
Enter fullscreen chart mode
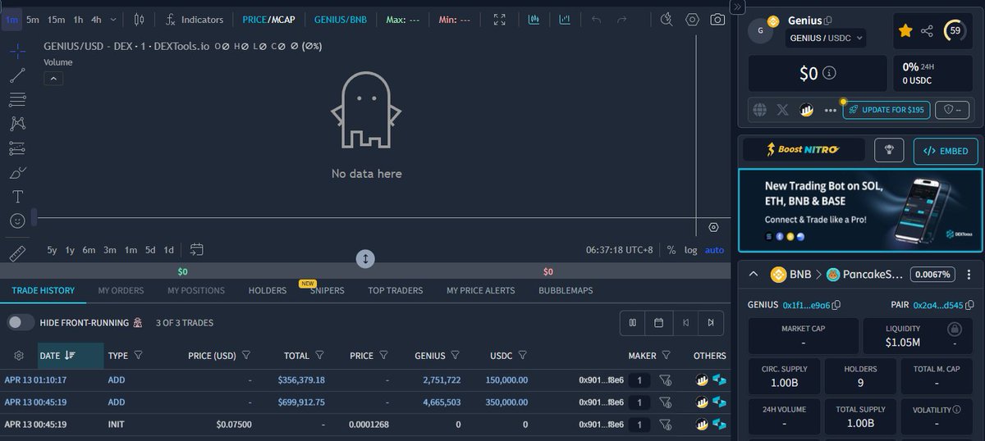(500, 19)
